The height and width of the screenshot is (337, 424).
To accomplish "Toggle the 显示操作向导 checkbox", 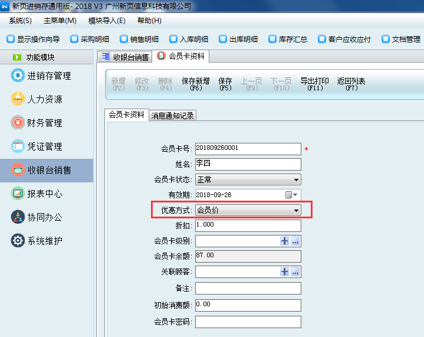I will tap(10, 40).
